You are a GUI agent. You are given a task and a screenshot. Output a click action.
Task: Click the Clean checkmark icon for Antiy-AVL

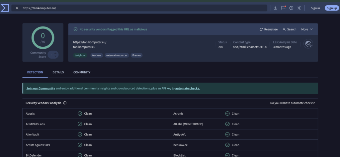227,134
